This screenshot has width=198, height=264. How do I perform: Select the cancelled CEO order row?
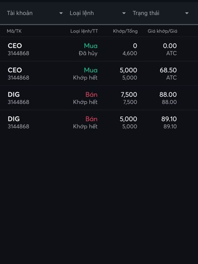(x=99, y=49)
